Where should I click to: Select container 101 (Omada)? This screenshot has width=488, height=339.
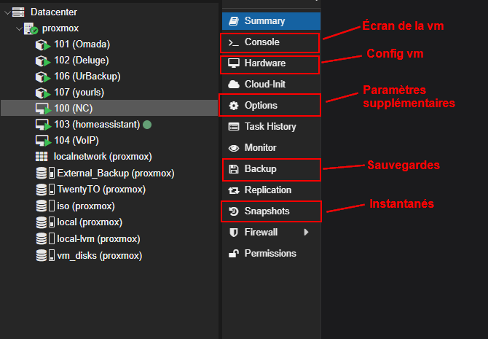(x=82, y=44)
